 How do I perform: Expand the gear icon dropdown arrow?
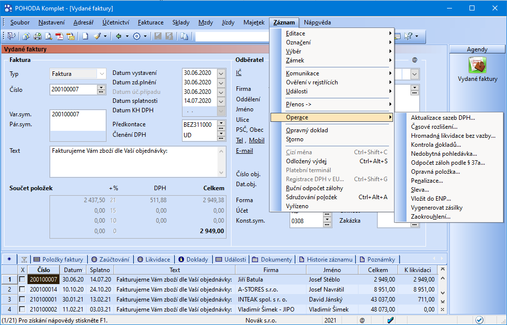tap(145, 36)
